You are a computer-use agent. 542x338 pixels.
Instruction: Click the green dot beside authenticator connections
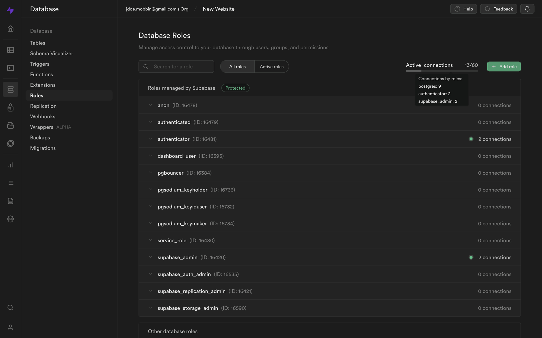point(471,139)
